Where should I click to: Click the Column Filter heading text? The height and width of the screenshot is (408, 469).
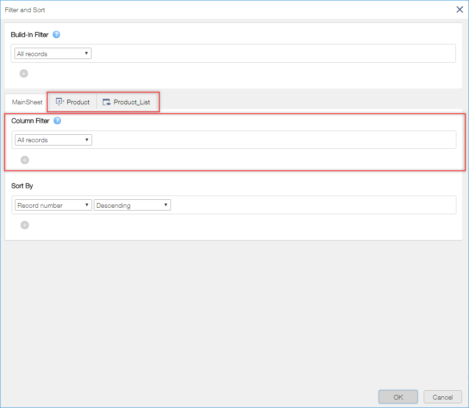pos(30,121)
